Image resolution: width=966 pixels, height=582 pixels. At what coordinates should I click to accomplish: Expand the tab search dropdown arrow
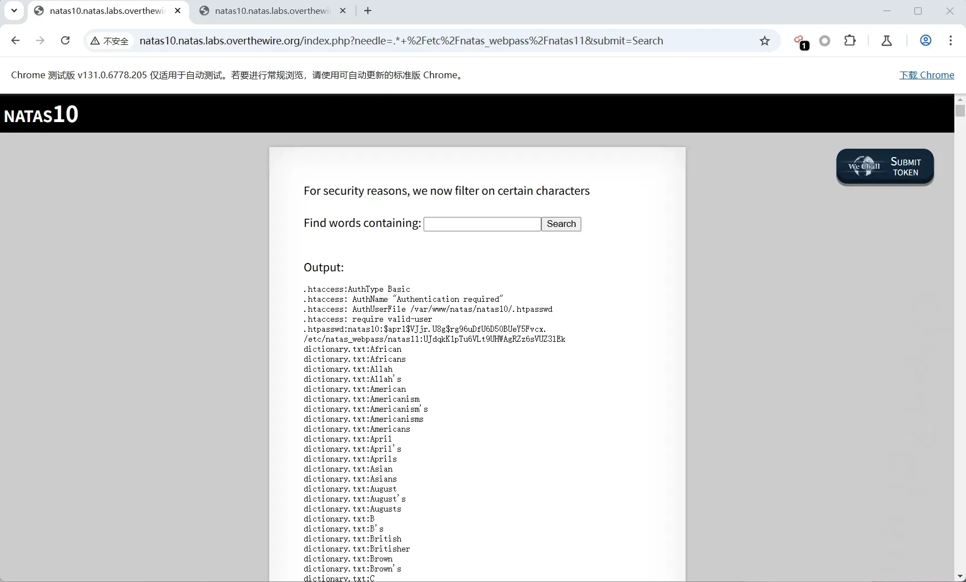pos(14,11)
